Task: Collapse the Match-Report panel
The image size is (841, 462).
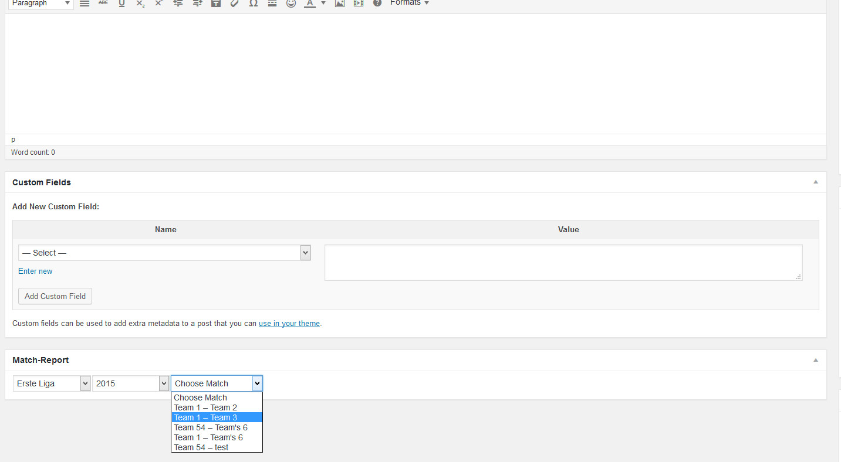Action: pyautogui.click(x=815, y=360)
